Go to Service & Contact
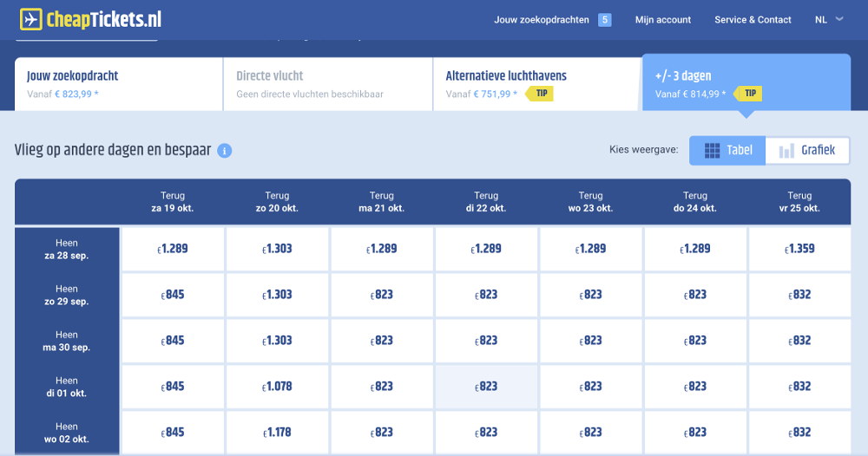868x456 pixels. coord(753,20)
